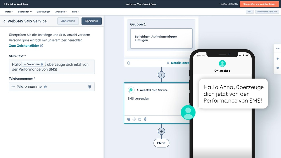Click info icon beside Telefonnummer
281x158 pixels.
(x=45, y=87)
